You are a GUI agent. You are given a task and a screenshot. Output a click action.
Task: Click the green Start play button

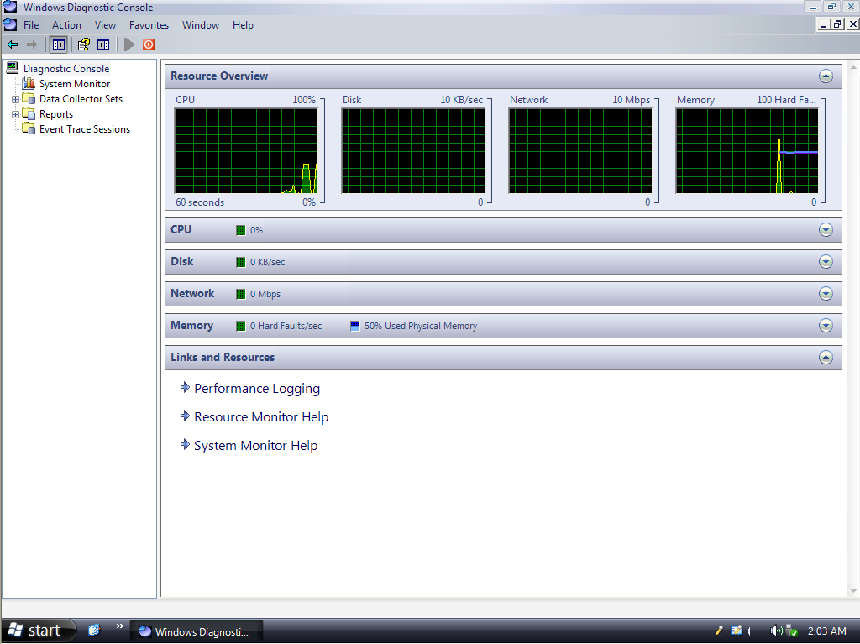[129, 45]
